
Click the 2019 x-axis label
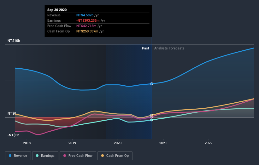coord(72,143)
